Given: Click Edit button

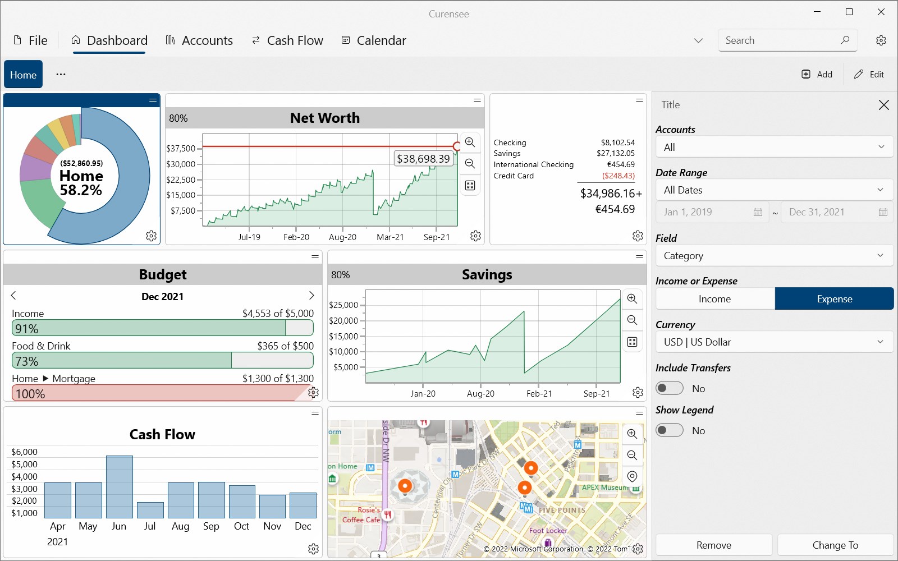Looking at the screenshot, I should [x=869, y=75].
